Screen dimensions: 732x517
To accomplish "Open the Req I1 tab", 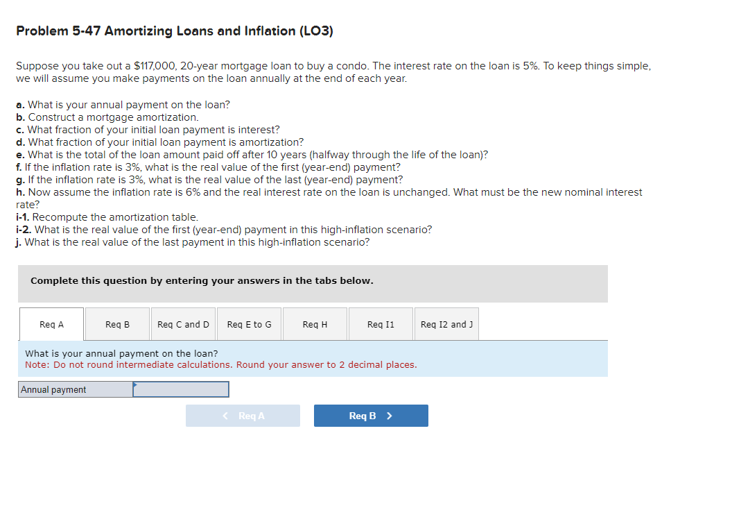I will [x=381, y=323].
